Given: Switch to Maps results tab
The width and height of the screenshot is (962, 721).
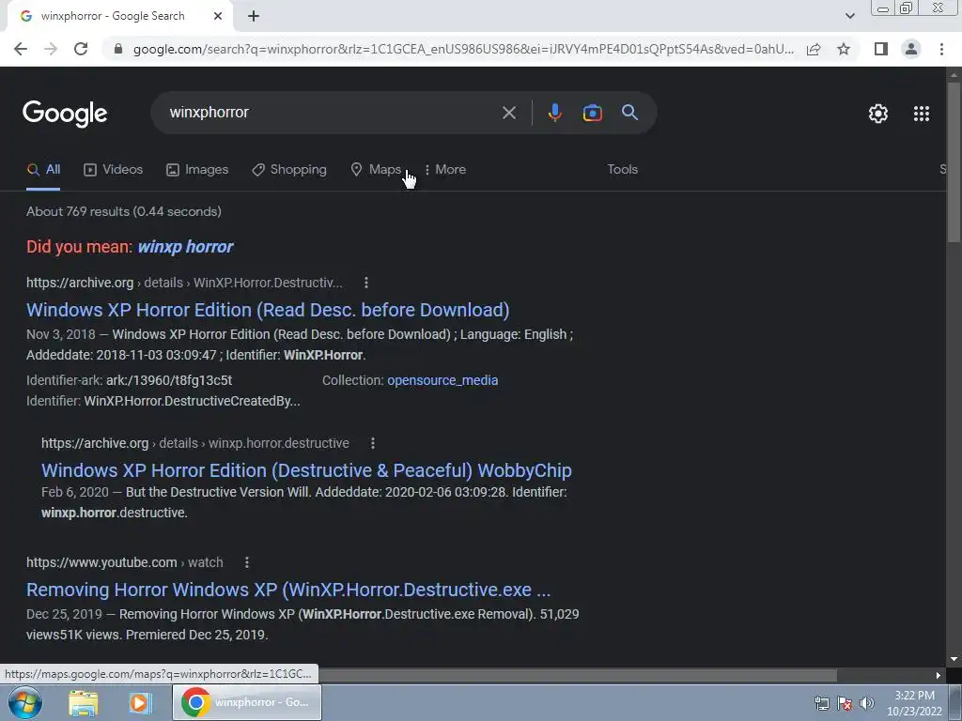Looking at the screenshot, I should tap(376, 170).
